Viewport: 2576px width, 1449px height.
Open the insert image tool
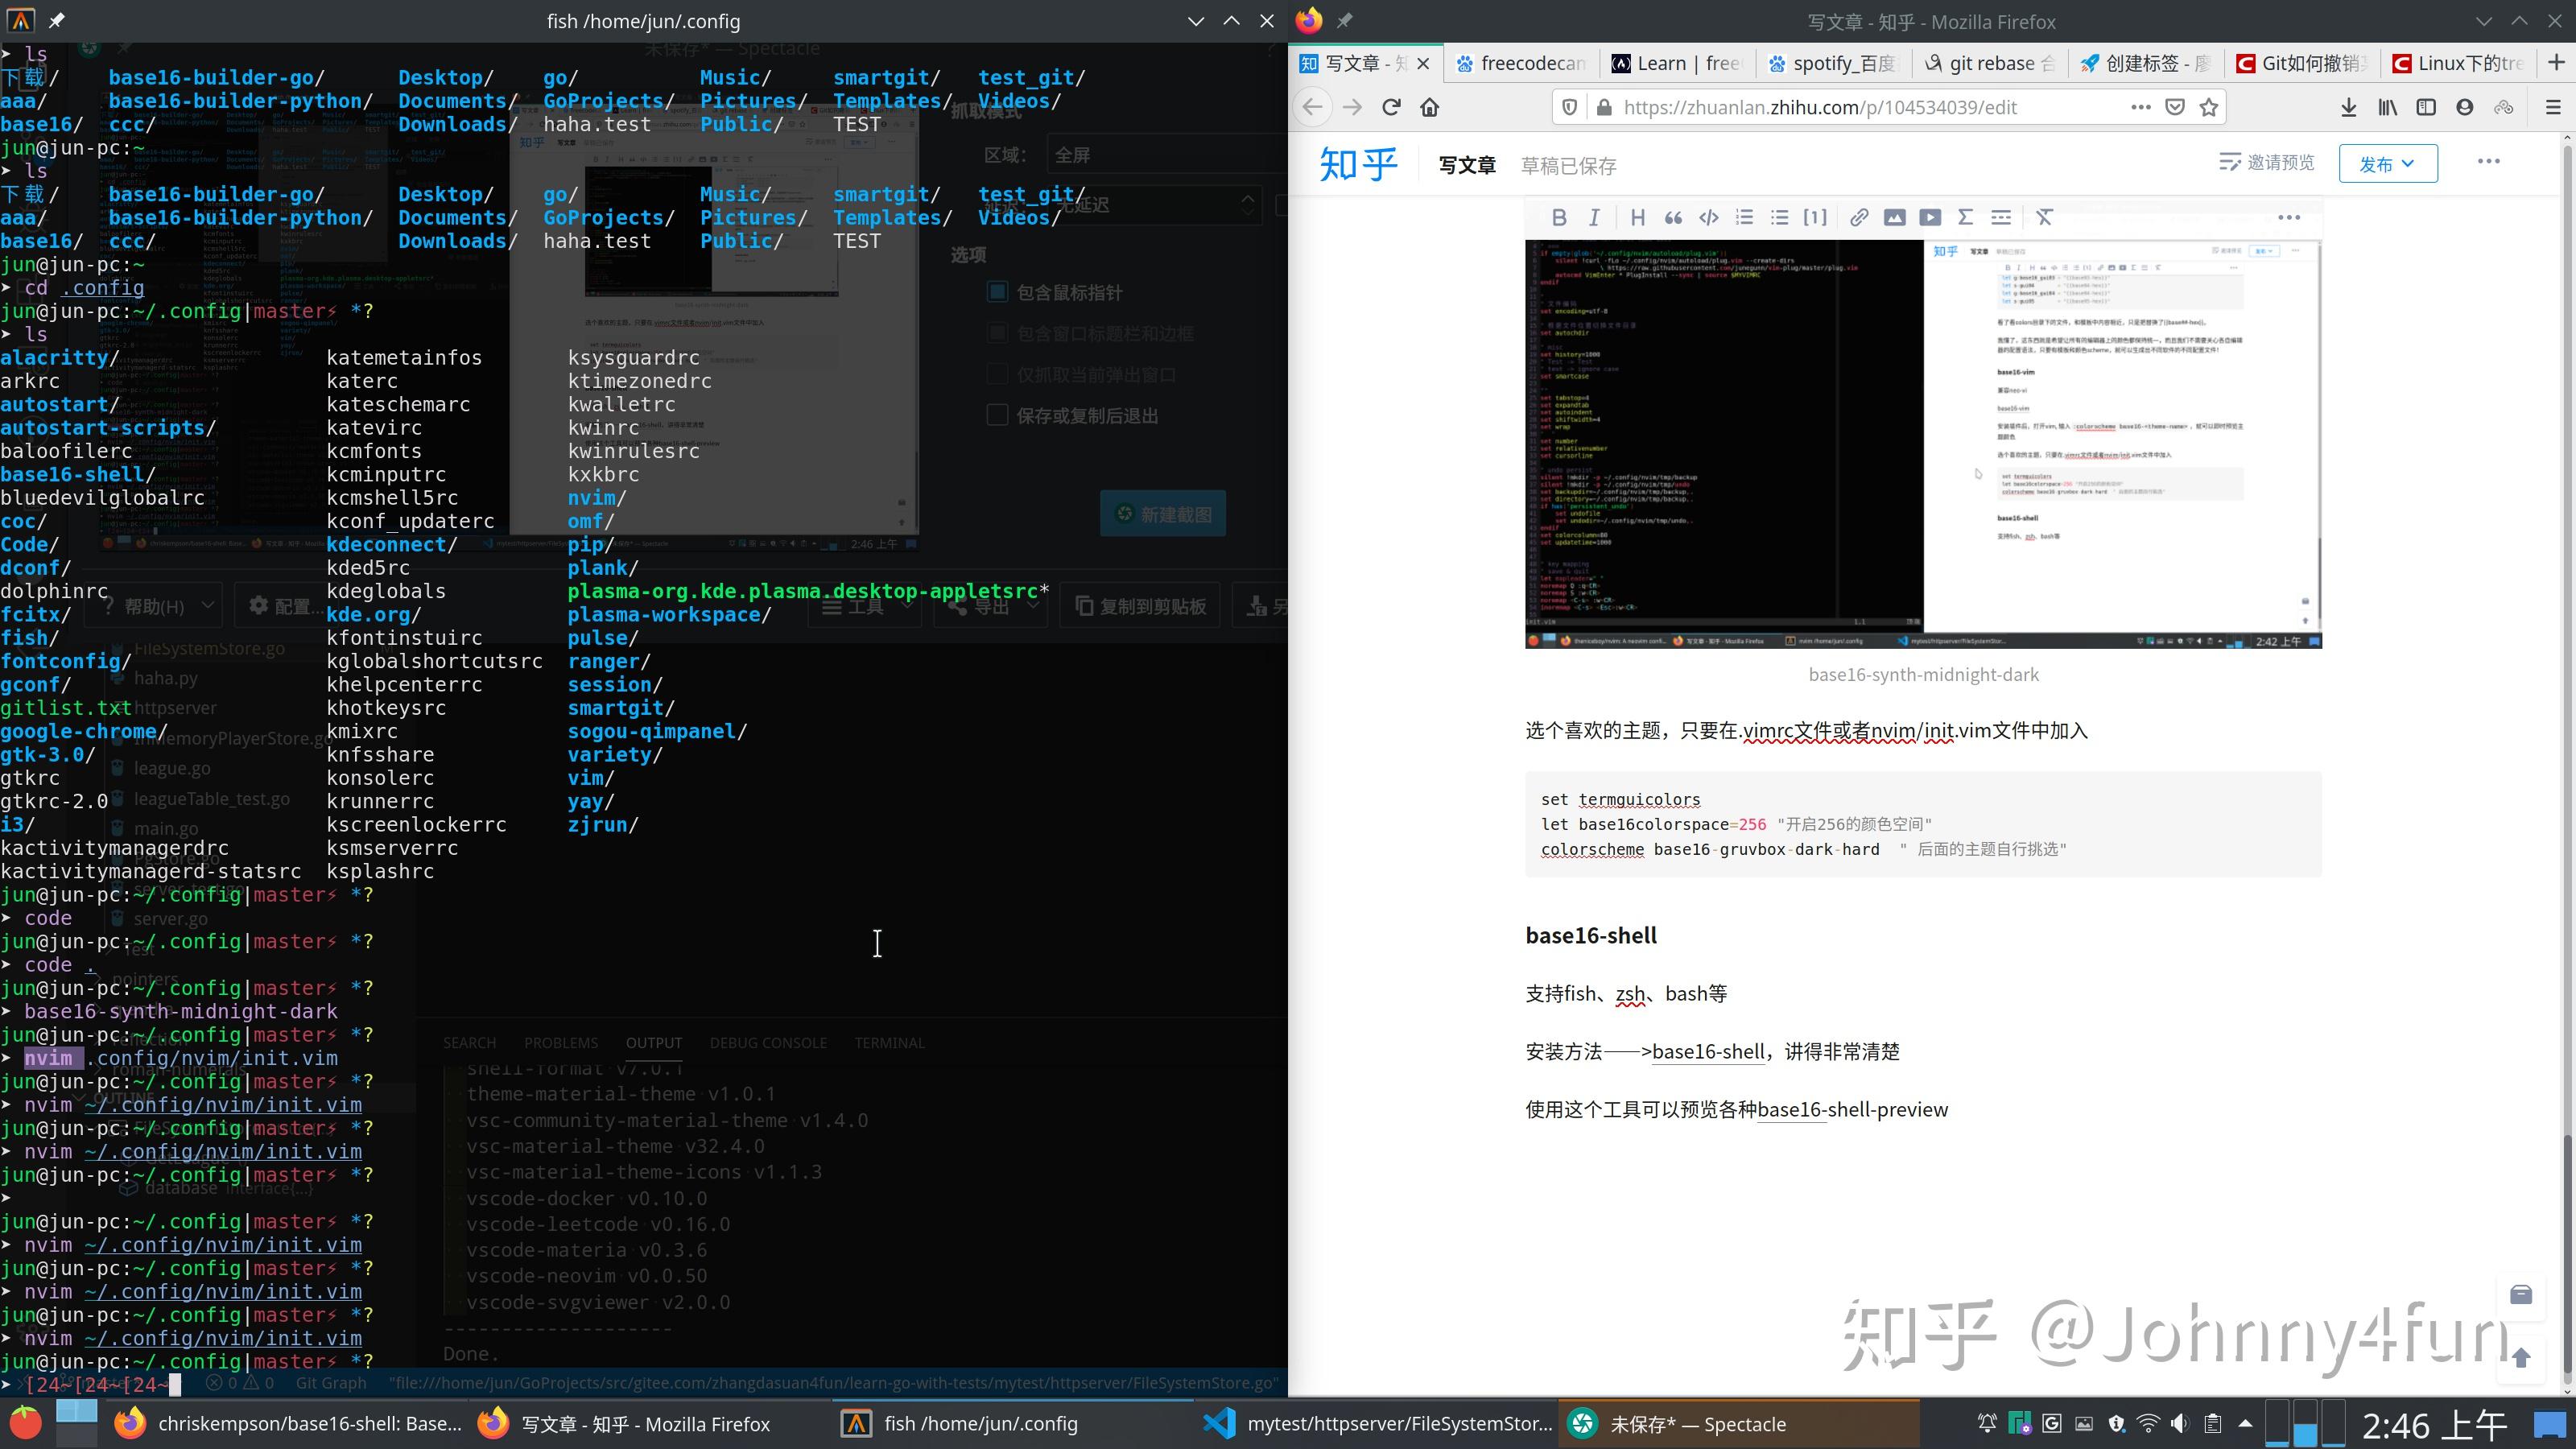pos(1894,217)
